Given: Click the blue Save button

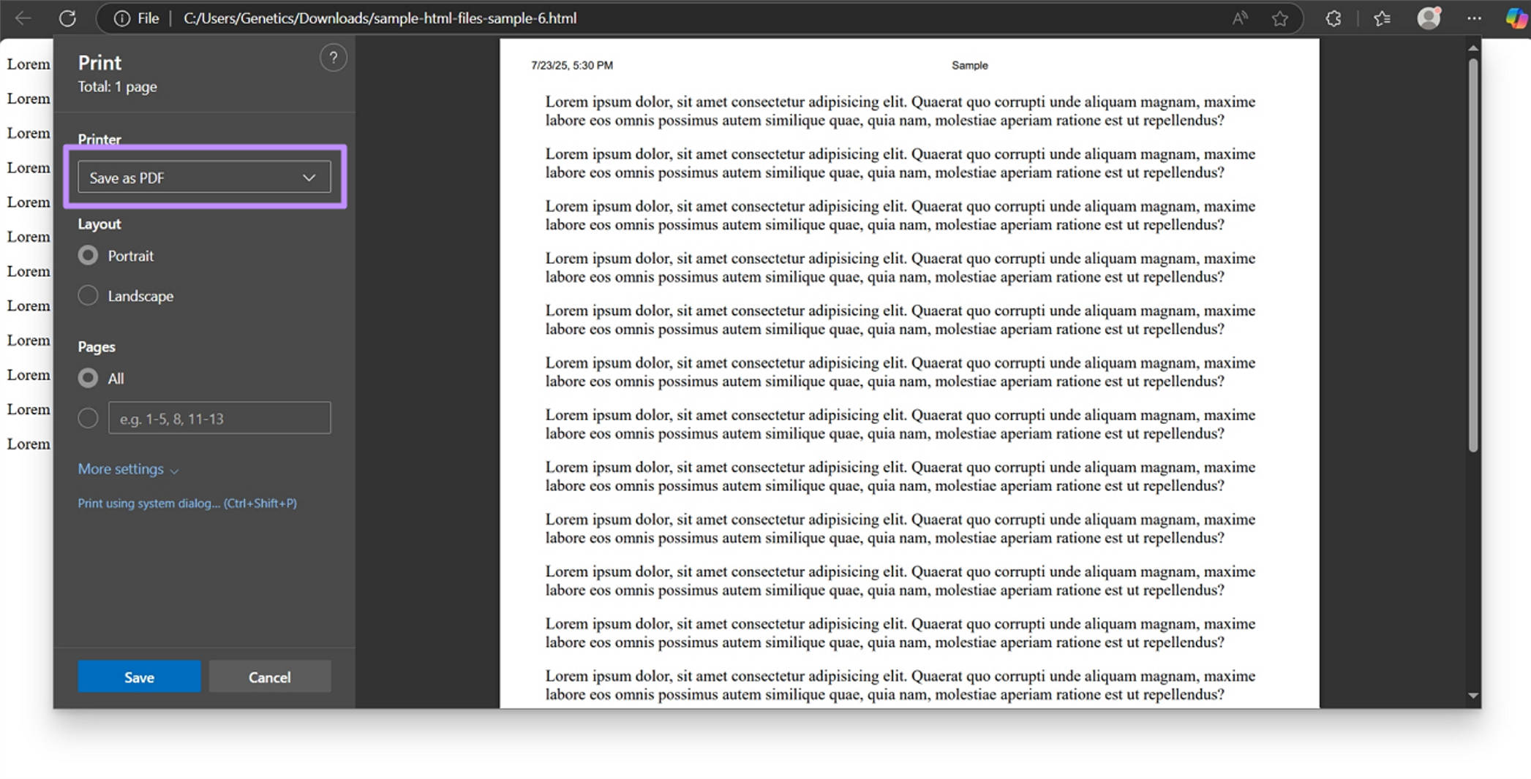Looking at the screenshot, I should point(139,677).
